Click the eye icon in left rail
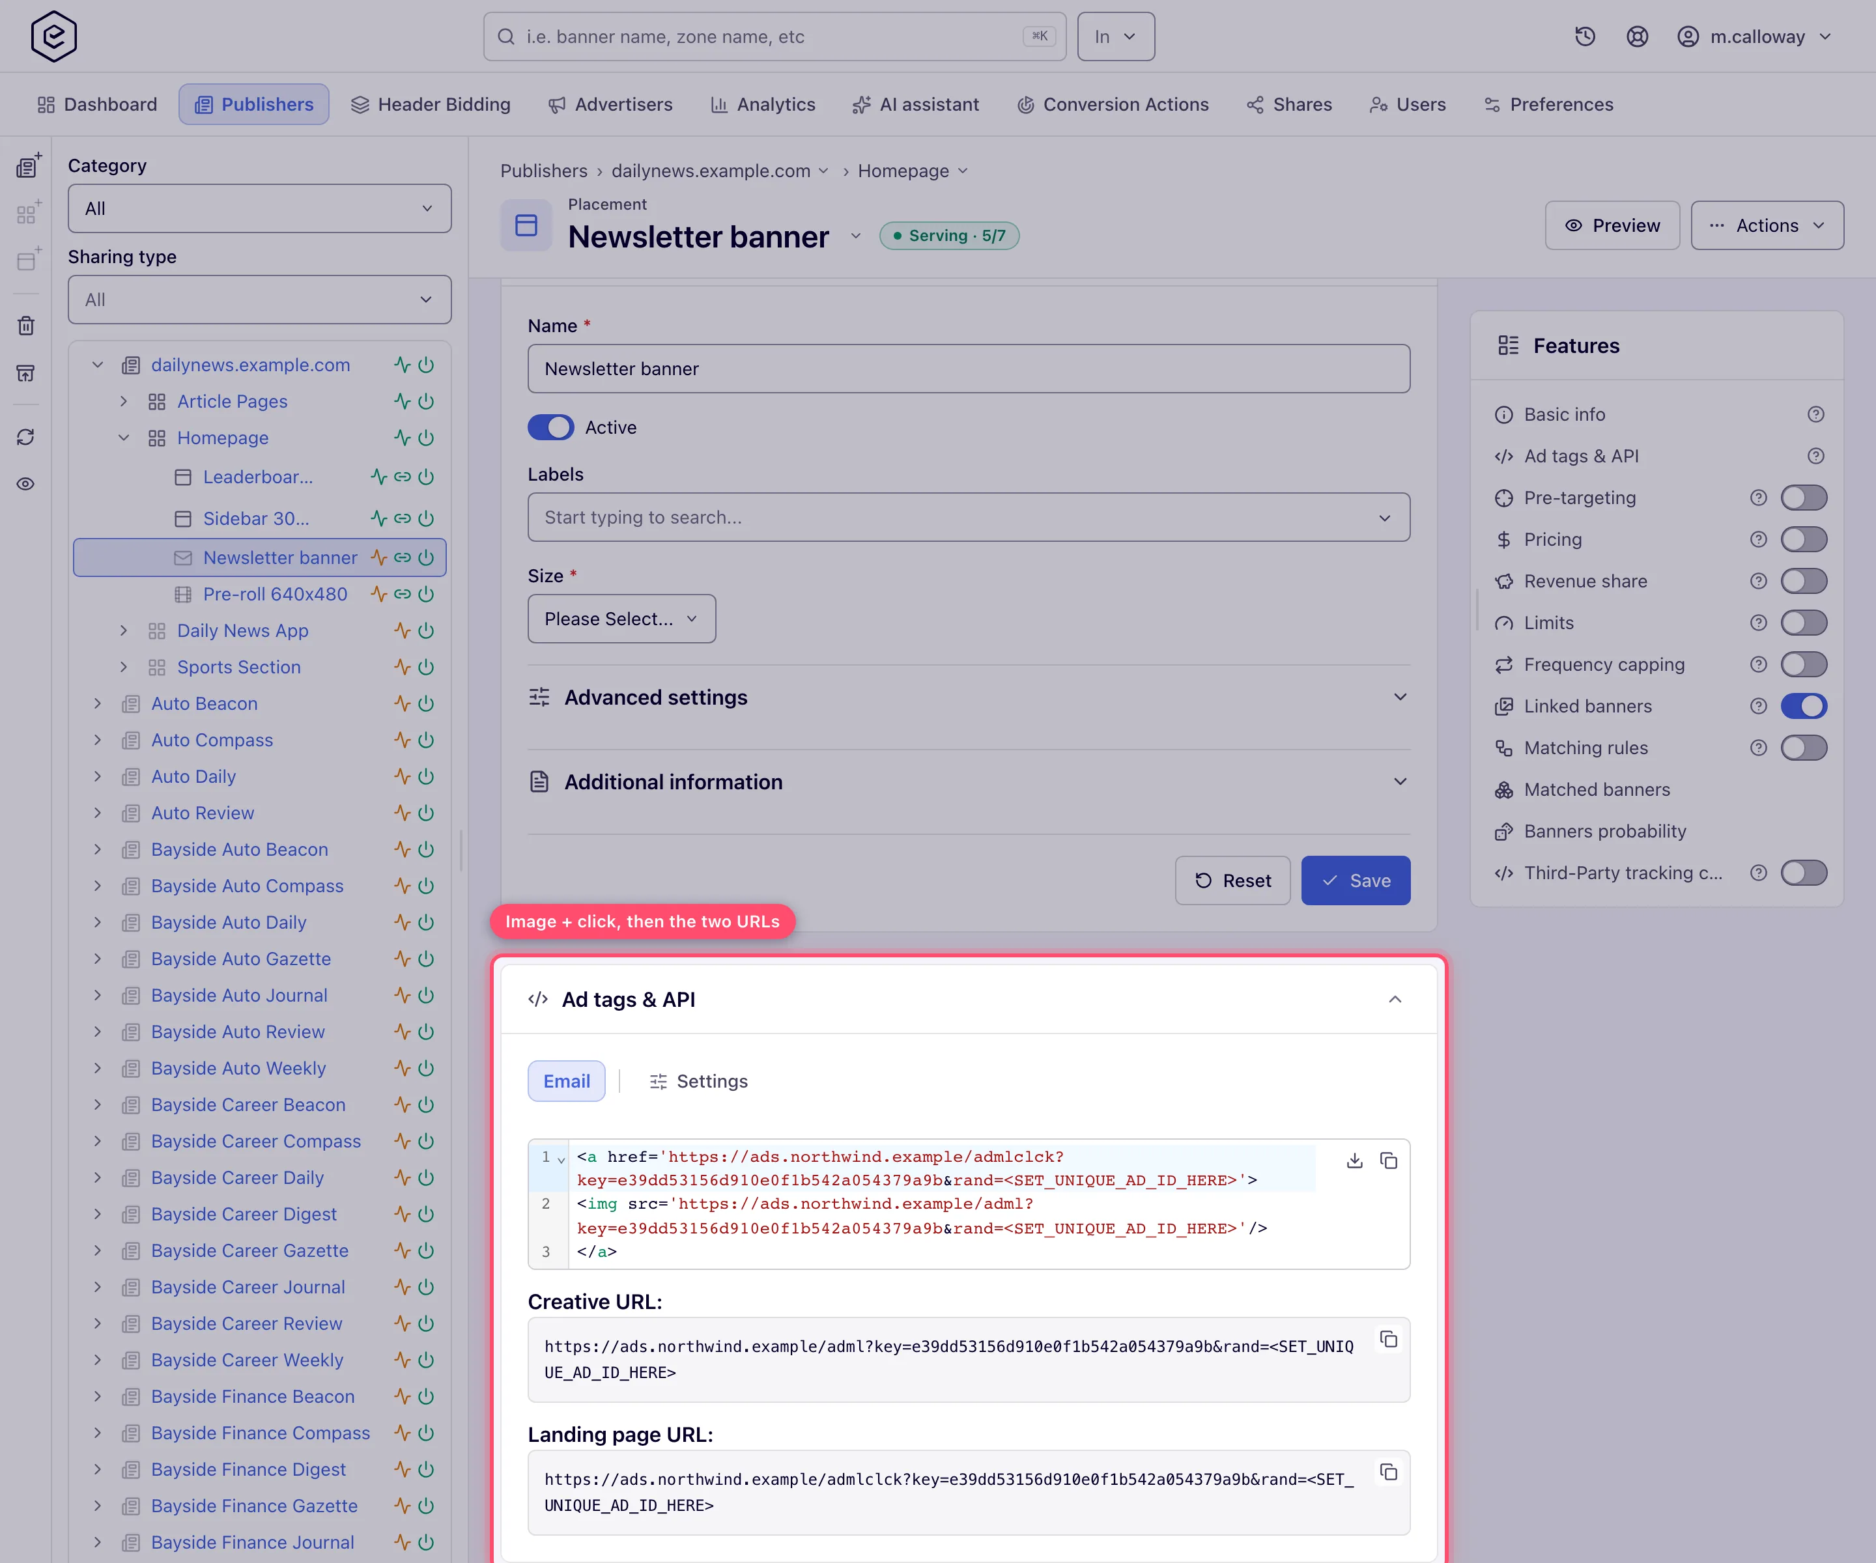 26,484
